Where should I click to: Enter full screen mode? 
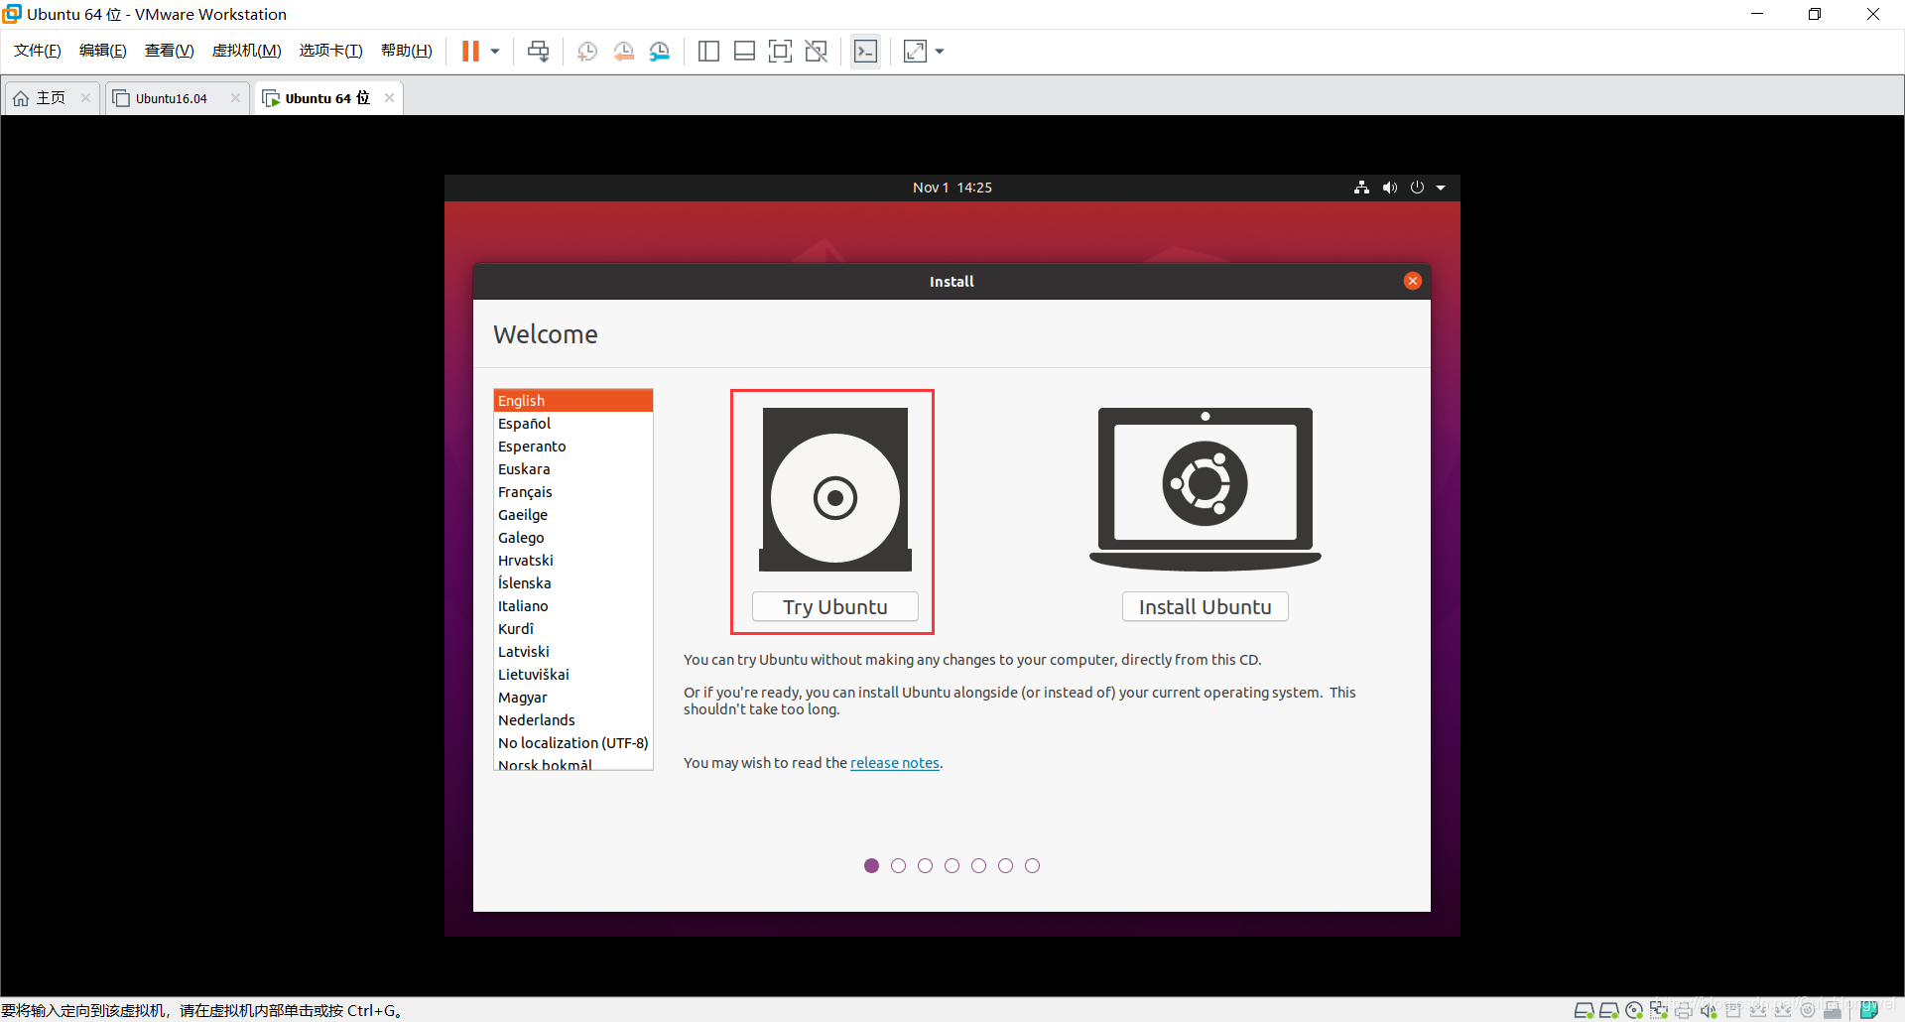[x=781, y=51]
